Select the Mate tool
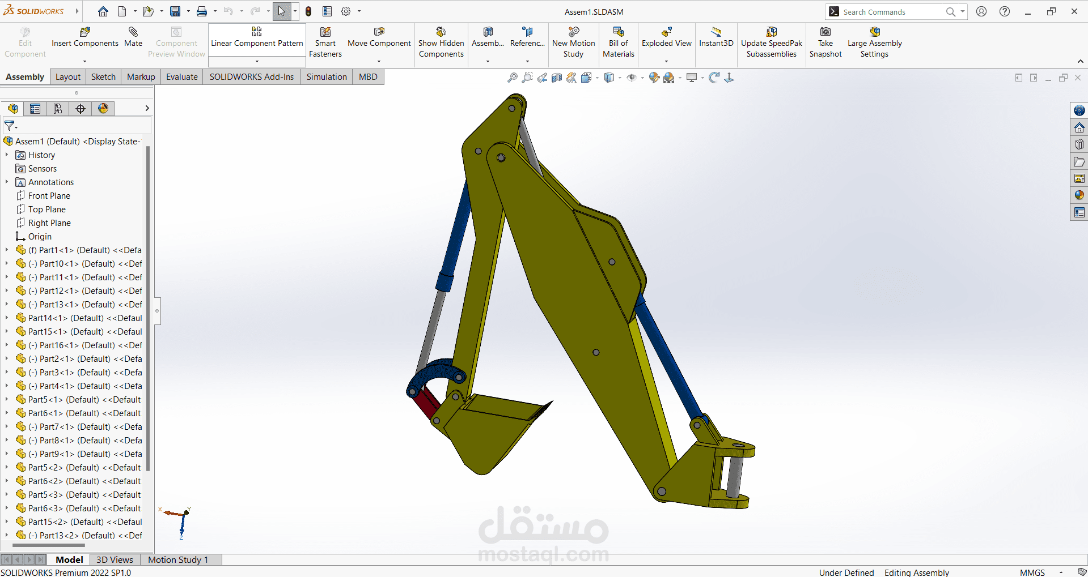1088x577 pixels. point(133,40)
